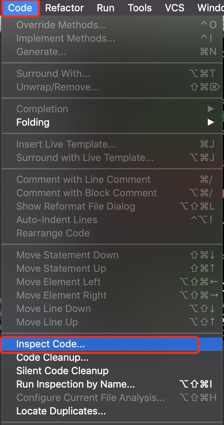Expand the Completion submenu
This screenshot has width=224, height=425.
(x=42, y=109)
